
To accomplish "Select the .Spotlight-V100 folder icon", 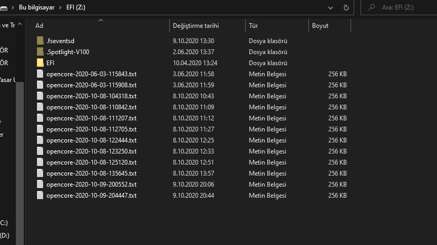I will (41, 52).
